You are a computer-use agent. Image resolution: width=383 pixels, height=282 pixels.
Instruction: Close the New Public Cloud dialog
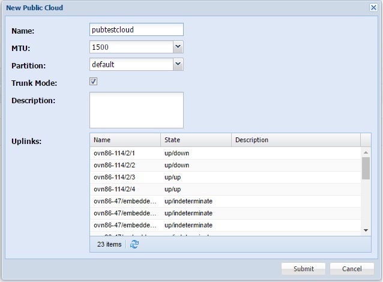tap(373, 8)
